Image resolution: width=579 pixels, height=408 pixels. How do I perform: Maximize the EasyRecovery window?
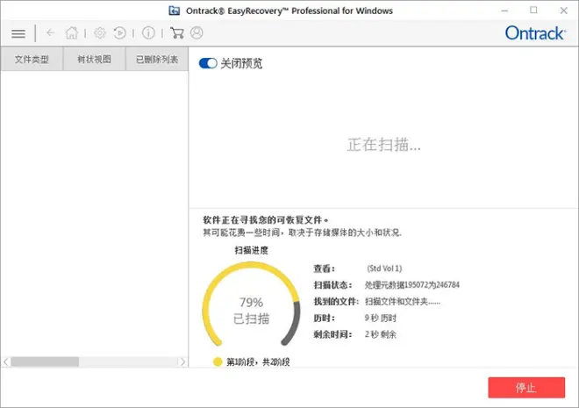pyautogui.click(x=533, y=11)
